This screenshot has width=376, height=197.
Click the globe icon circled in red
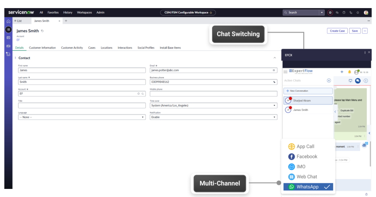pos(330,12)
